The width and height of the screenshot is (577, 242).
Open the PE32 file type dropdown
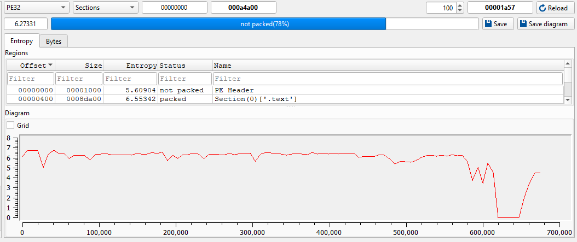(x=36, y=8)
